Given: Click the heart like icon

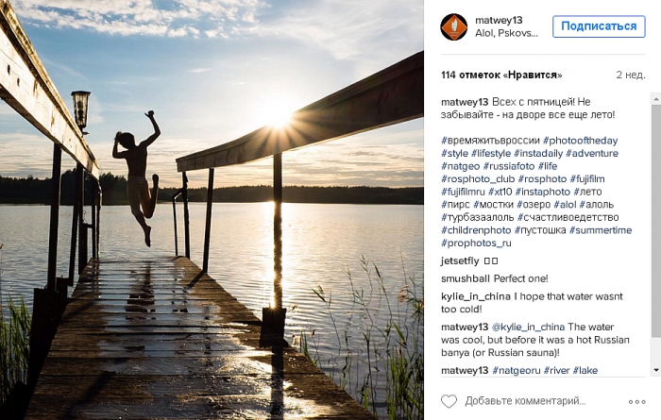Looking at the screenshot, I should point(449,401).
